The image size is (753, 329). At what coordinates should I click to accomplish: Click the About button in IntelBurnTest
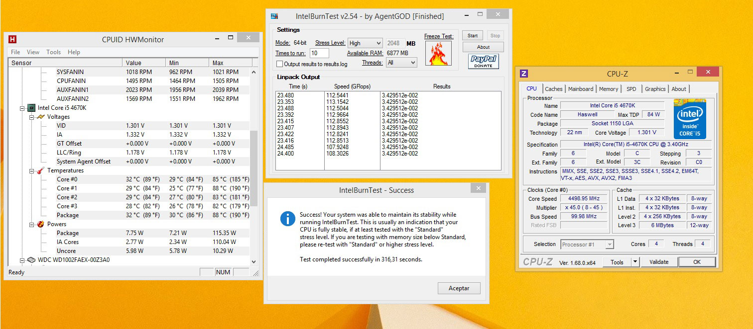483,47
